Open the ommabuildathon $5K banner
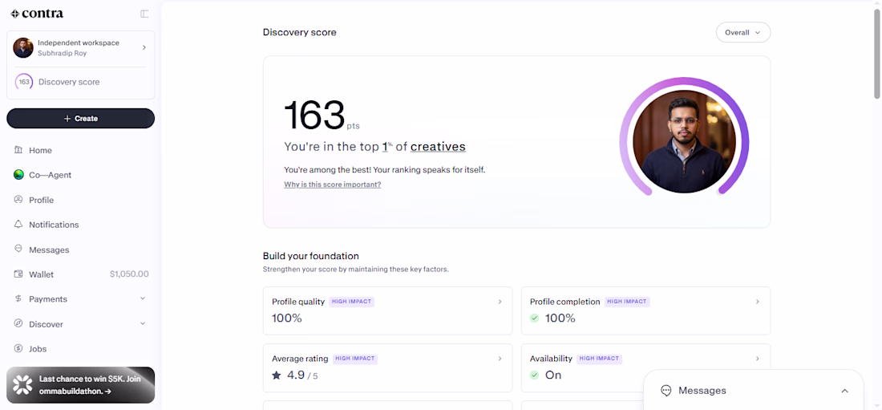This screenshot has height=410, width=882. 80,385
